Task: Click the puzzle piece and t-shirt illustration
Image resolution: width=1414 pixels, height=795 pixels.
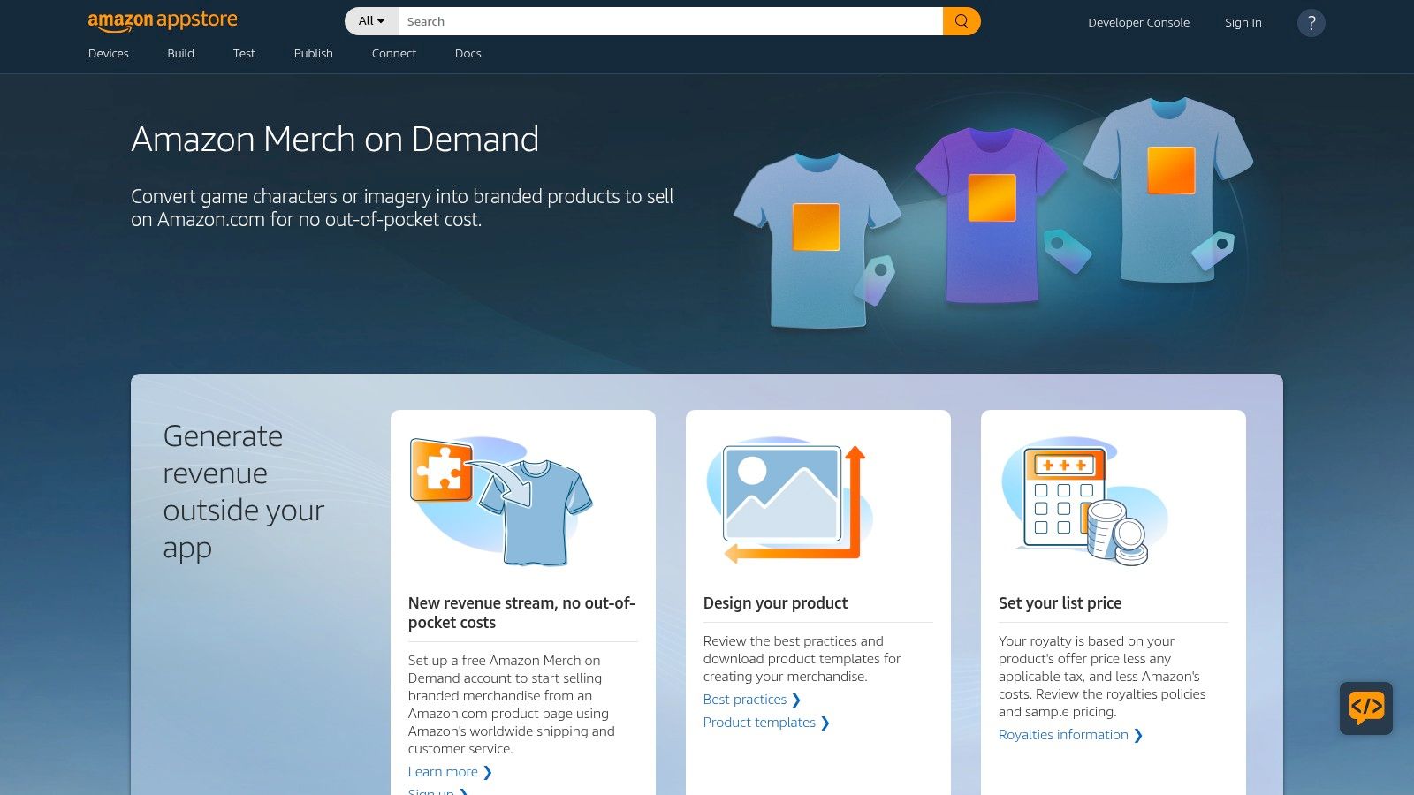Action: [x=501, y=501]
